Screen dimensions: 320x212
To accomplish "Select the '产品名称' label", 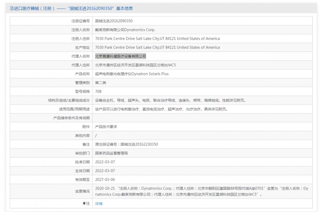I will [82, 74].
